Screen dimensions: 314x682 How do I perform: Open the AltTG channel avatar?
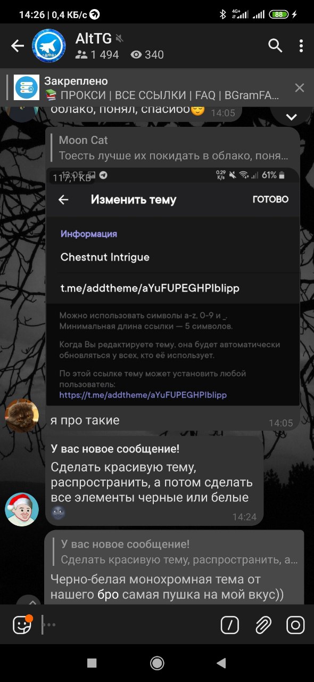pyautogui.click(x=49, y=46)
